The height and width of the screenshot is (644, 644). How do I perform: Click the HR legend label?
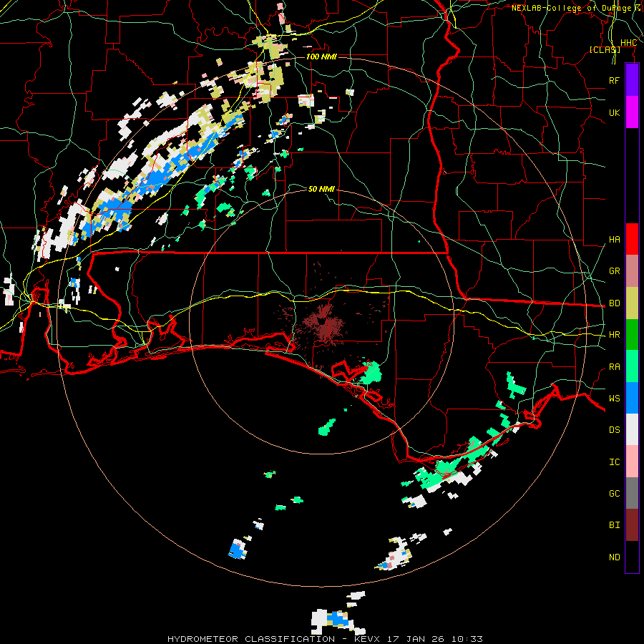[x=615, y=335]
